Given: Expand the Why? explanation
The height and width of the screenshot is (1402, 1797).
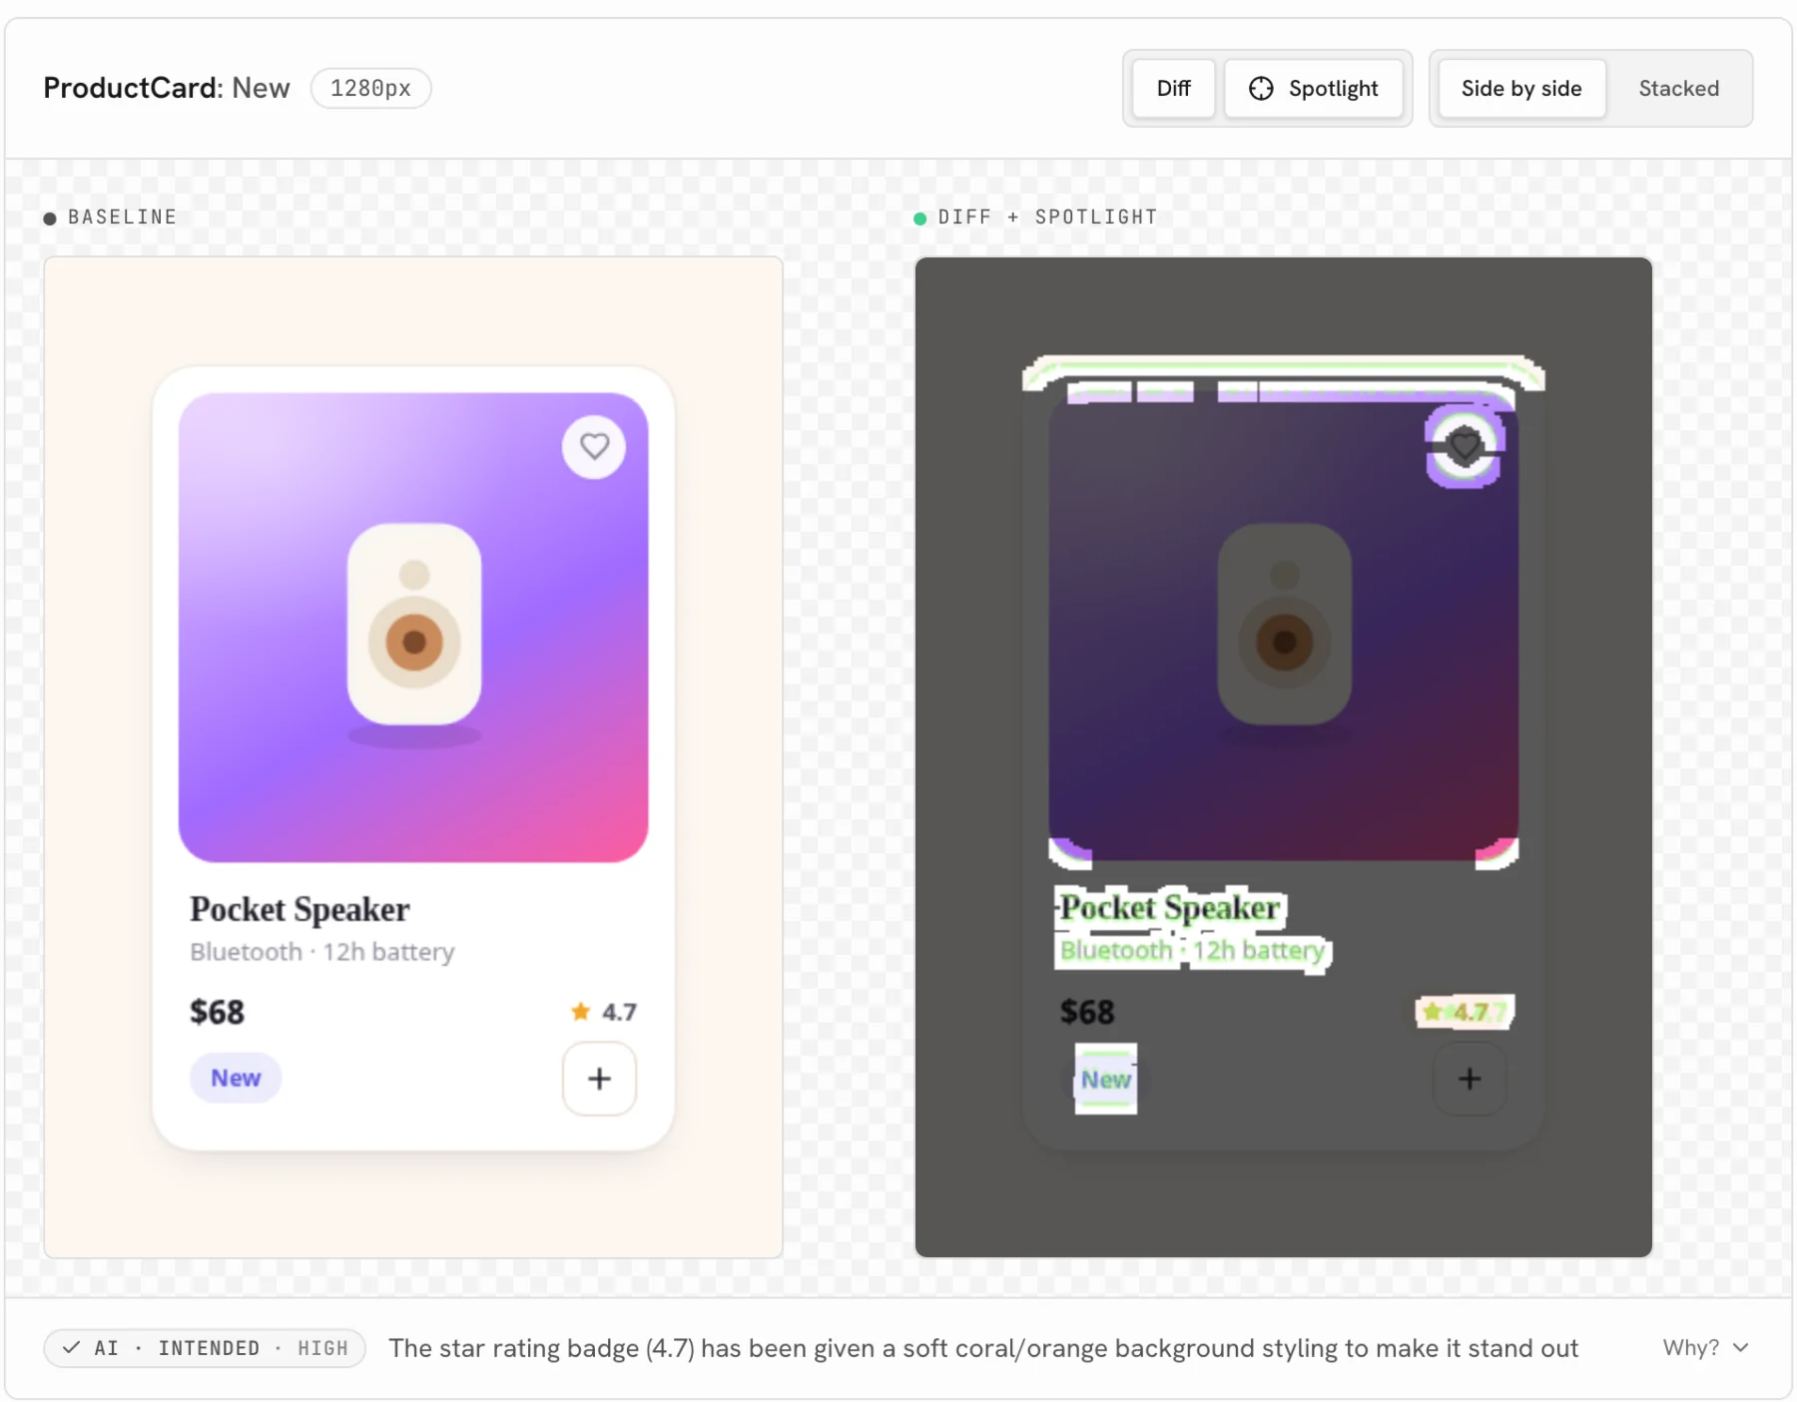Looking at the screenshot, I should point(1705,1347).
